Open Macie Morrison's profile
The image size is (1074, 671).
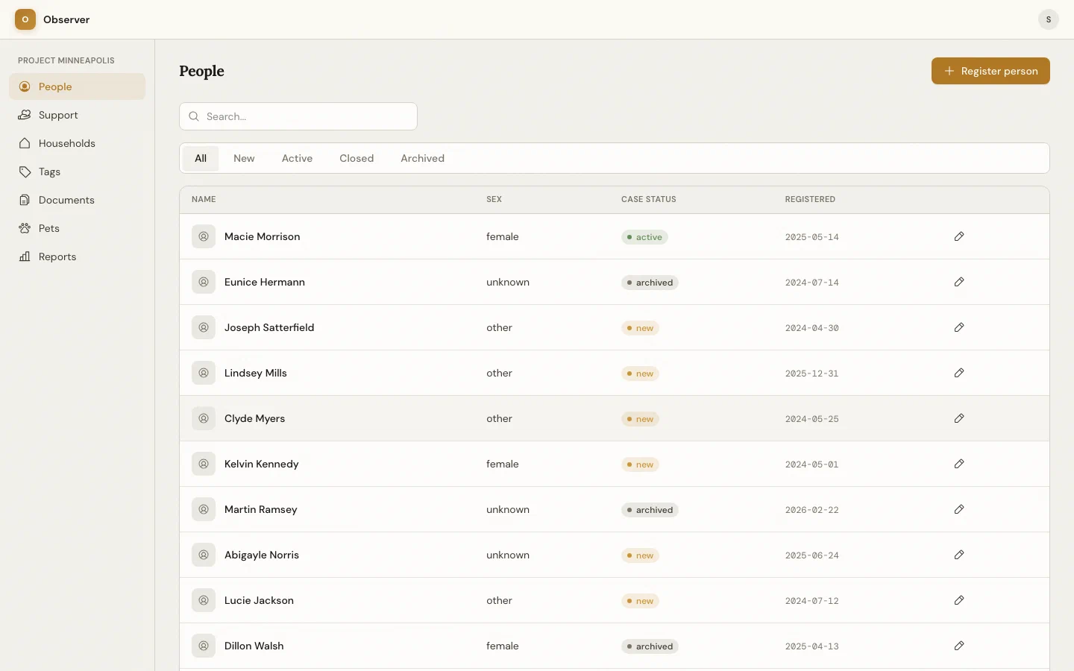262,236
